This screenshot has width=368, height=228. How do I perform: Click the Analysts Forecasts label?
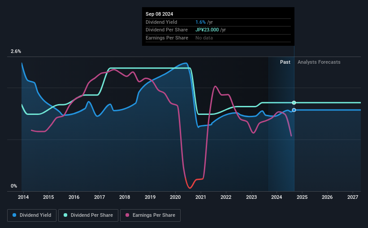pyautogui.click(x=319, y=62)
